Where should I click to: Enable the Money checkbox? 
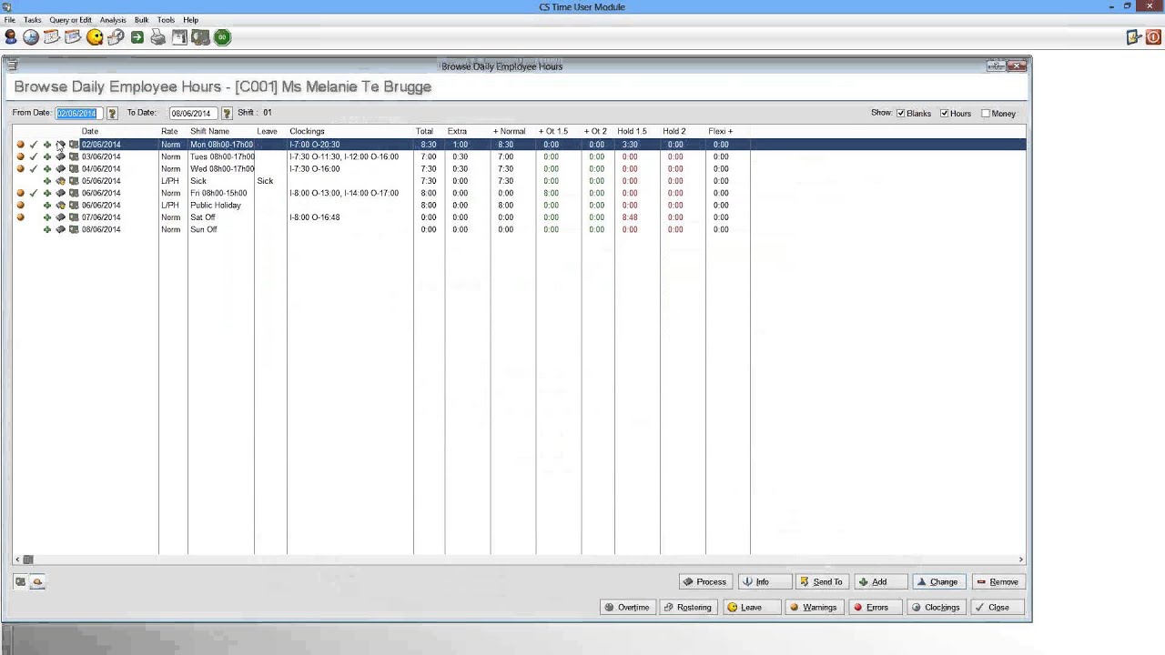tap(986, 114)
